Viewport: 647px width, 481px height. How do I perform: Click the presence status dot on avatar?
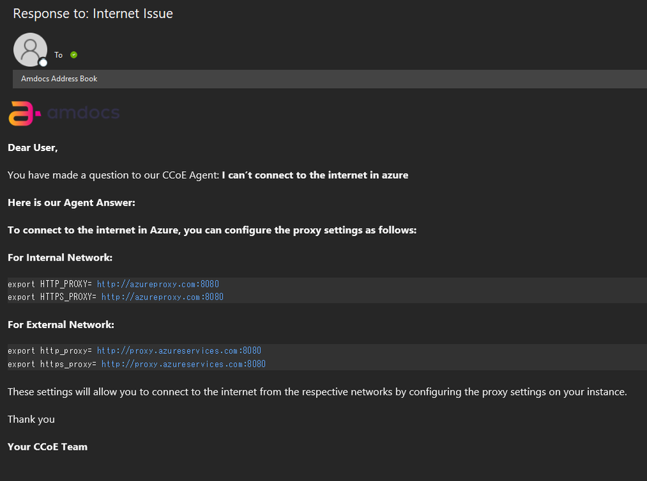pos(43,63)
